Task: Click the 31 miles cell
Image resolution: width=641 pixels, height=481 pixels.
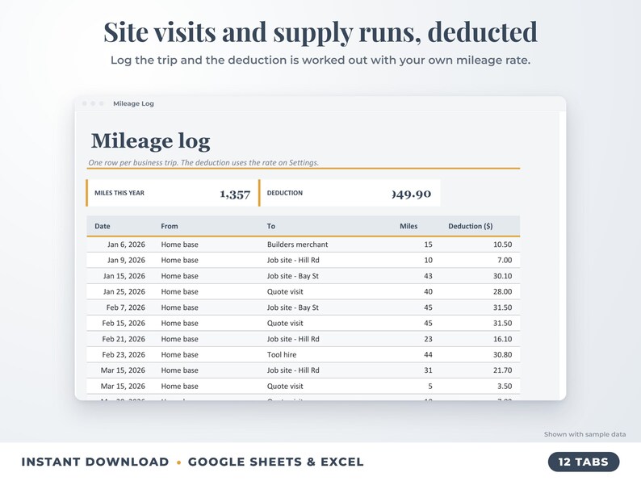Action: tap(428, 370)
